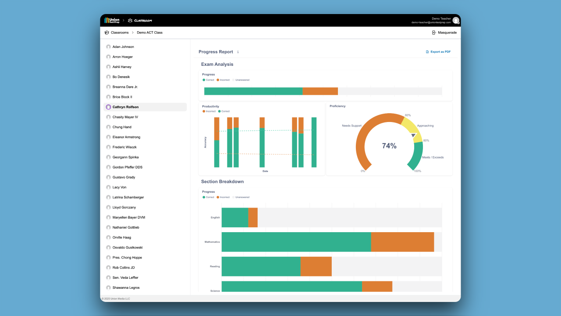Viewport: 561px width, 316px height.
Task: Click Adan Johnson's avatar icon
Action: point(108,47)
